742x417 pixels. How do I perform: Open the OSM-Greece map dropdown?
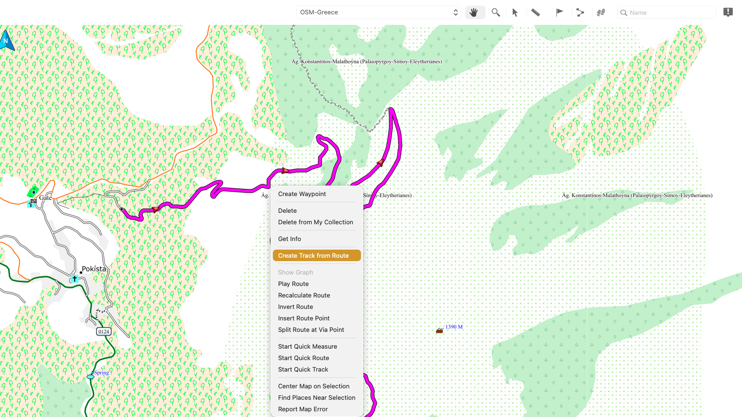coord(378,12)
